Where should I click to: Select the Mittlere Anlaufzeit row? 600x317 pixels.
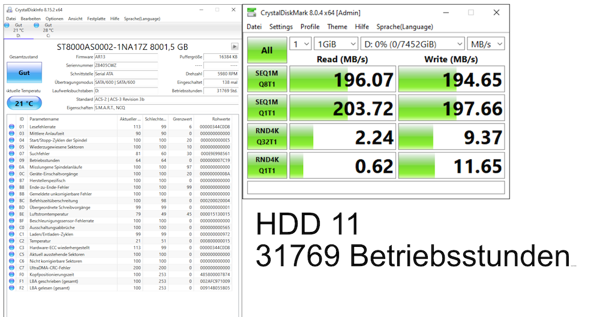120,134
